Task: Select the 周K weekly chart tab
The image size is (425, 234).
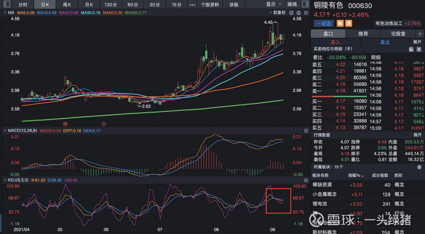Action: [67, 5]
